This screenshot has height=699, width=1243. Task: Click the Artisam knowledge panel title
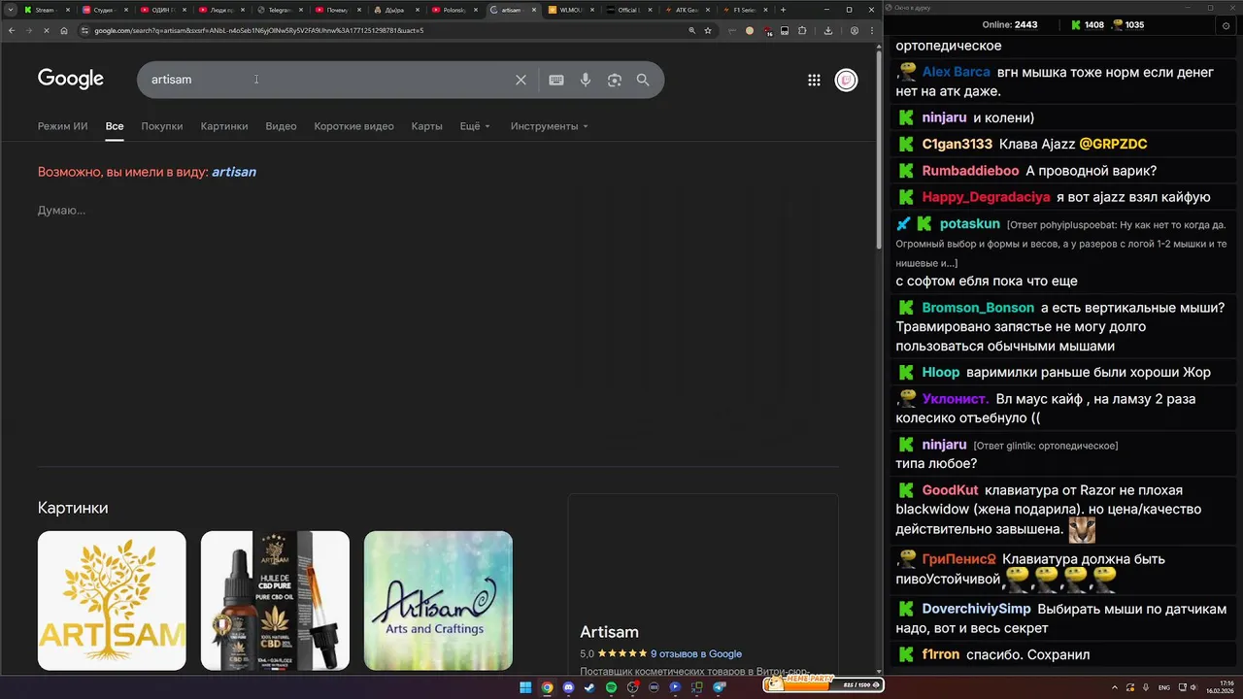coord(610,632)
